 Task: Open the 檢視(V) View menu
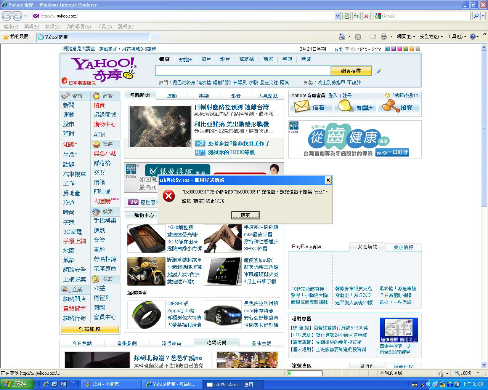pos(53,27)
